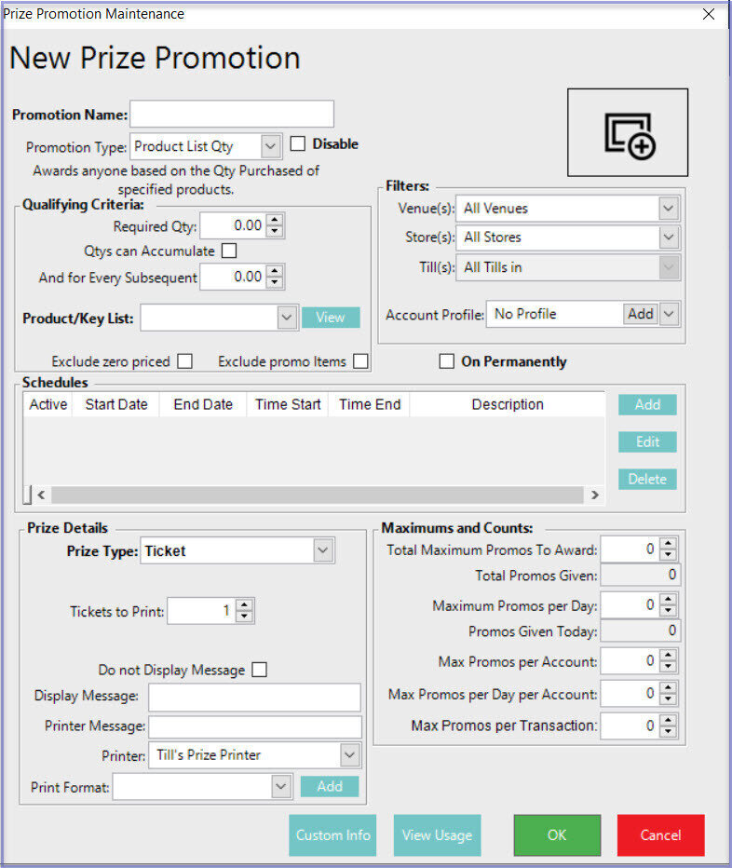Expand the Printer selection dropdown
The width and height of the screenshot is (732, 868).
coord(349,754)
